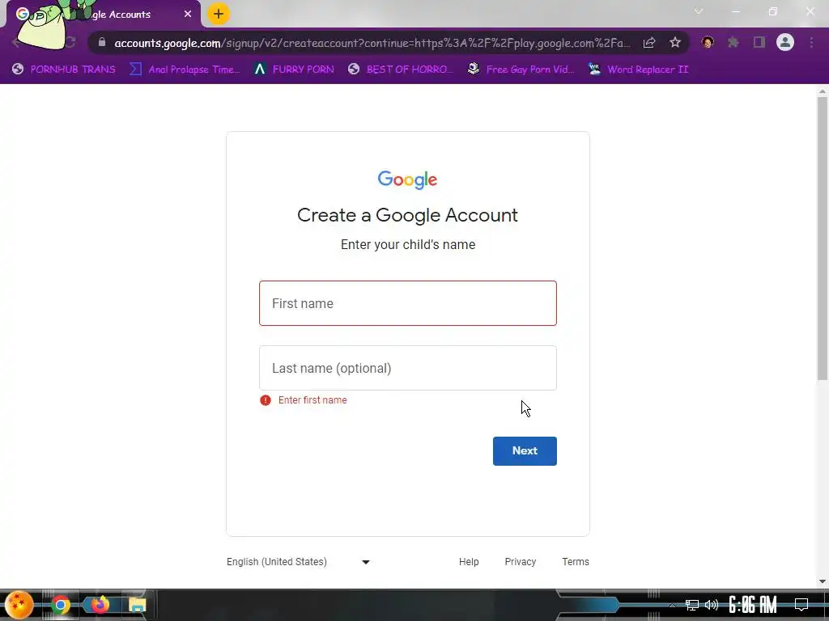The width and height of the screenshot is (829, 621).
Task: Open a new tab with plus button
Action: (219, 15)
